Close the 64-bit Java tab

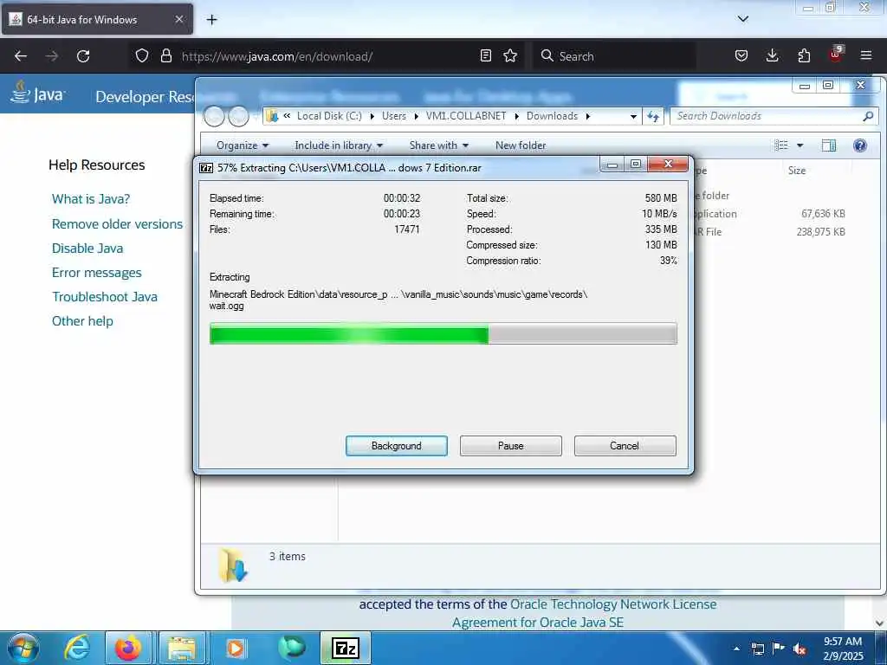tap(178, 19)
